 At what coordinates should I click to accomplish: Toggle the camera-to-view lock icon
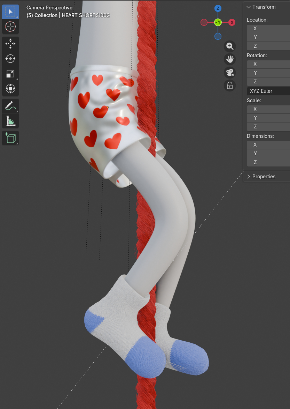point(230,85)
